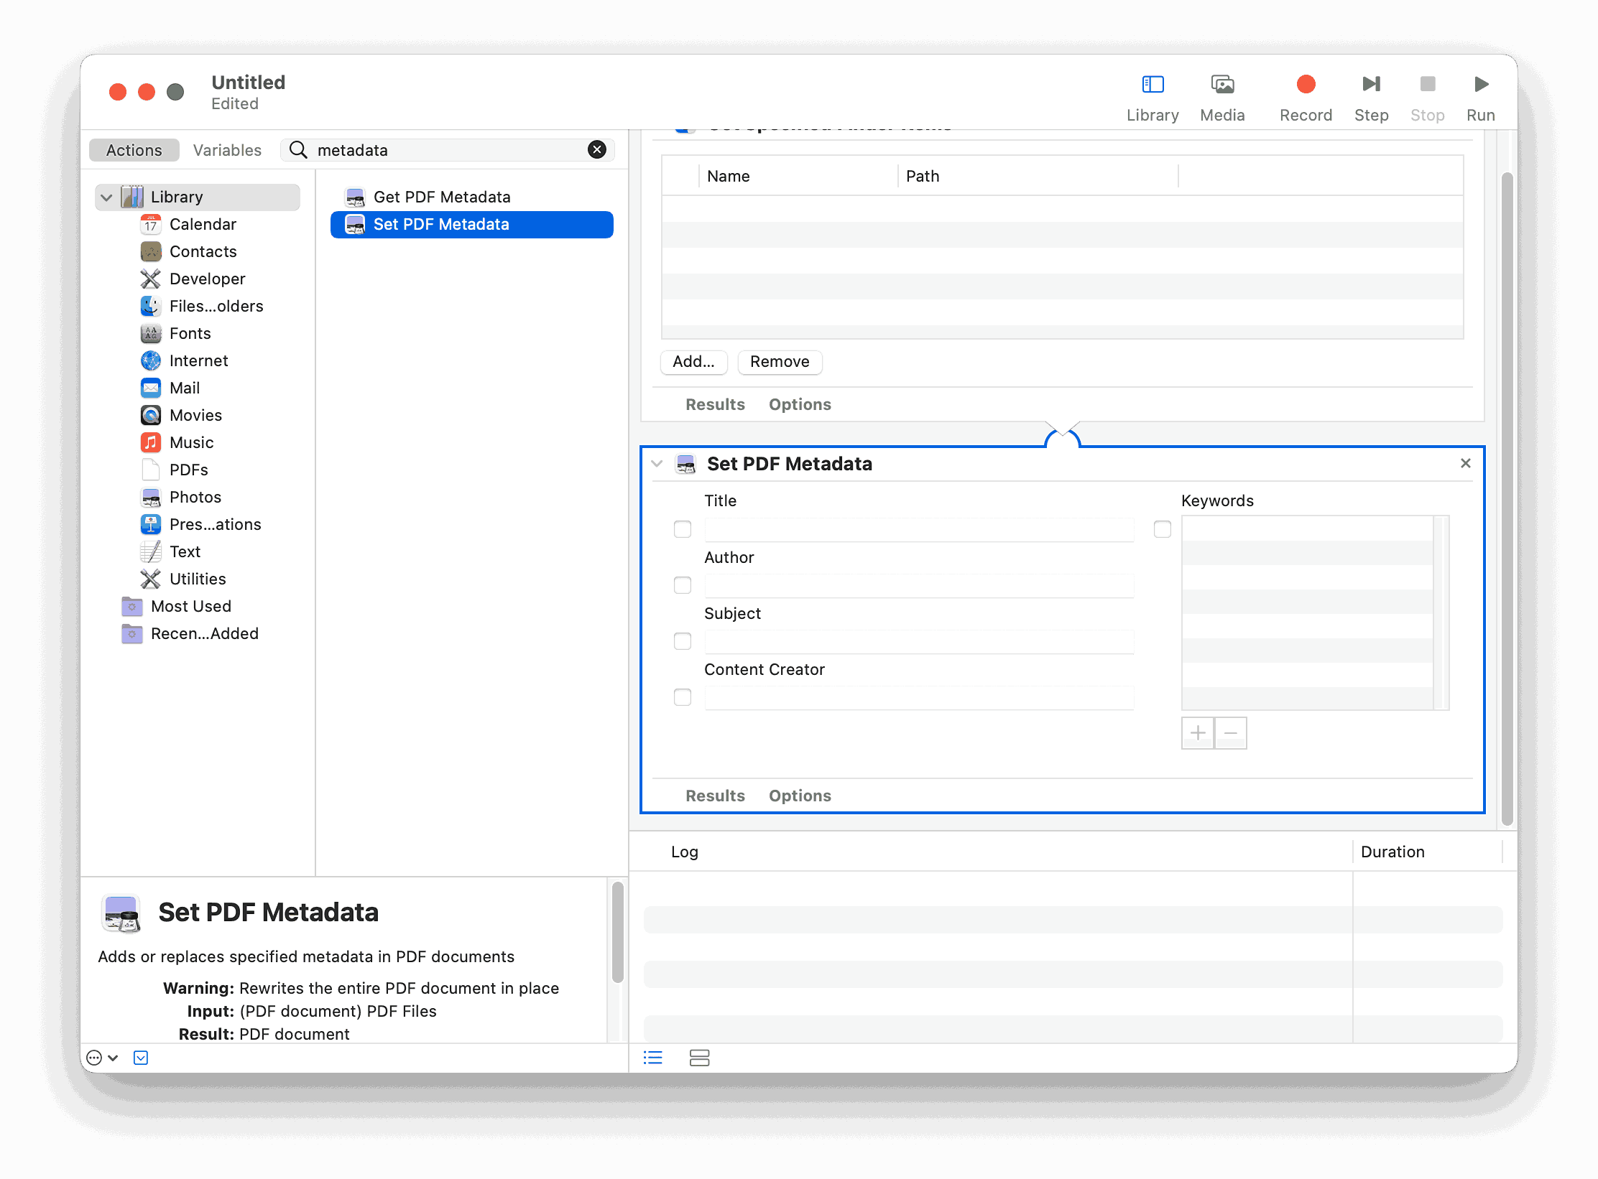Open the Fonts category

click(190, 333)
